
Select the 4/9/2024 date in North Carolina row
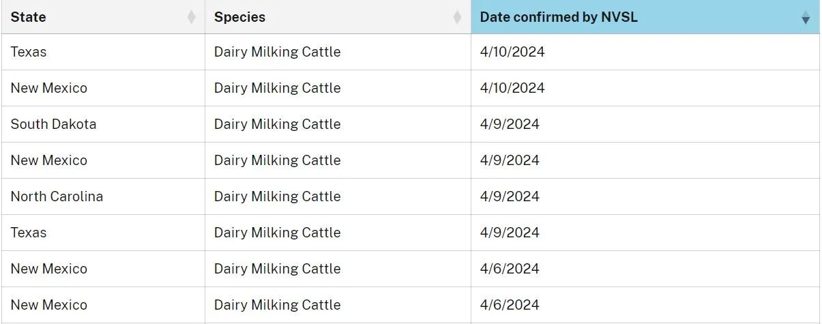[510, 196]
